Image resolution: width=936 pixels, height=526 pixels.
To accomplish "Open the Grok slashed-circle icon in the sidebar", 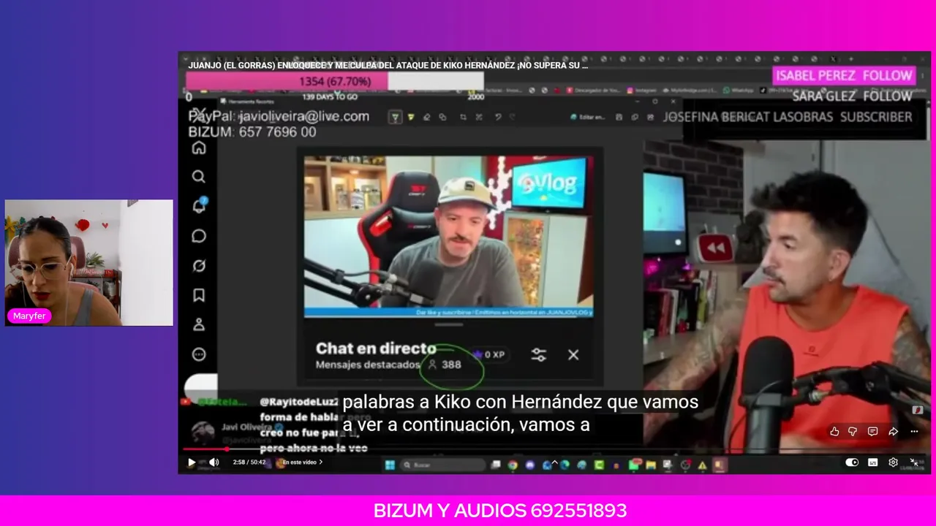I will (199, 266).
